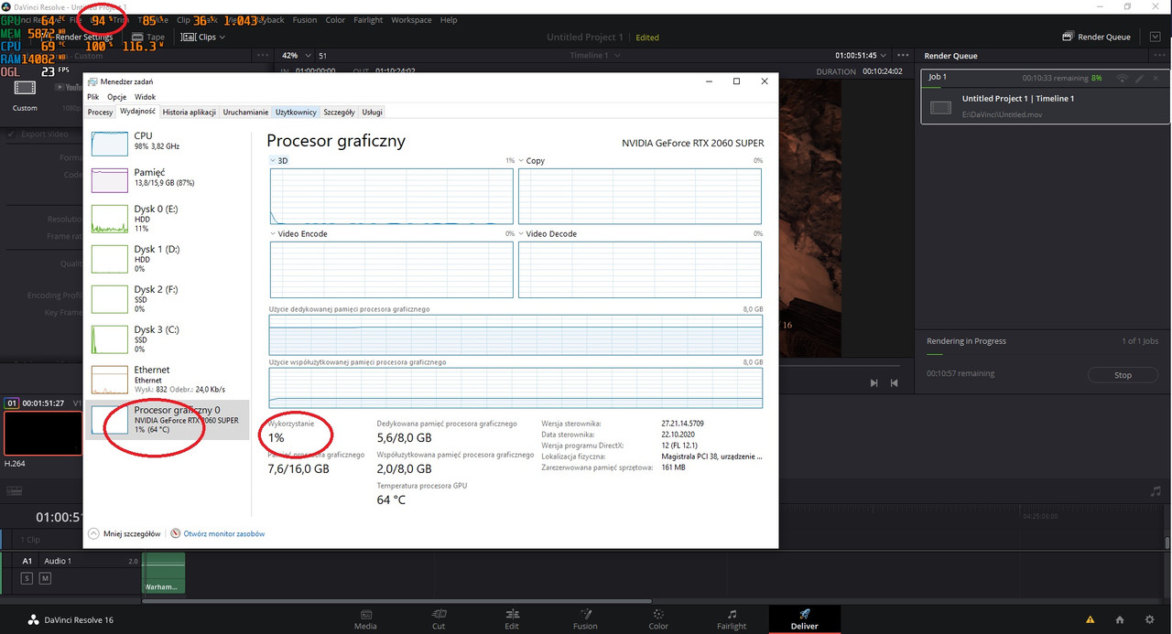Collapse Task Manager with Mniej szczegółów
This screenshot has width=1172, height=634.
point(125,533)
